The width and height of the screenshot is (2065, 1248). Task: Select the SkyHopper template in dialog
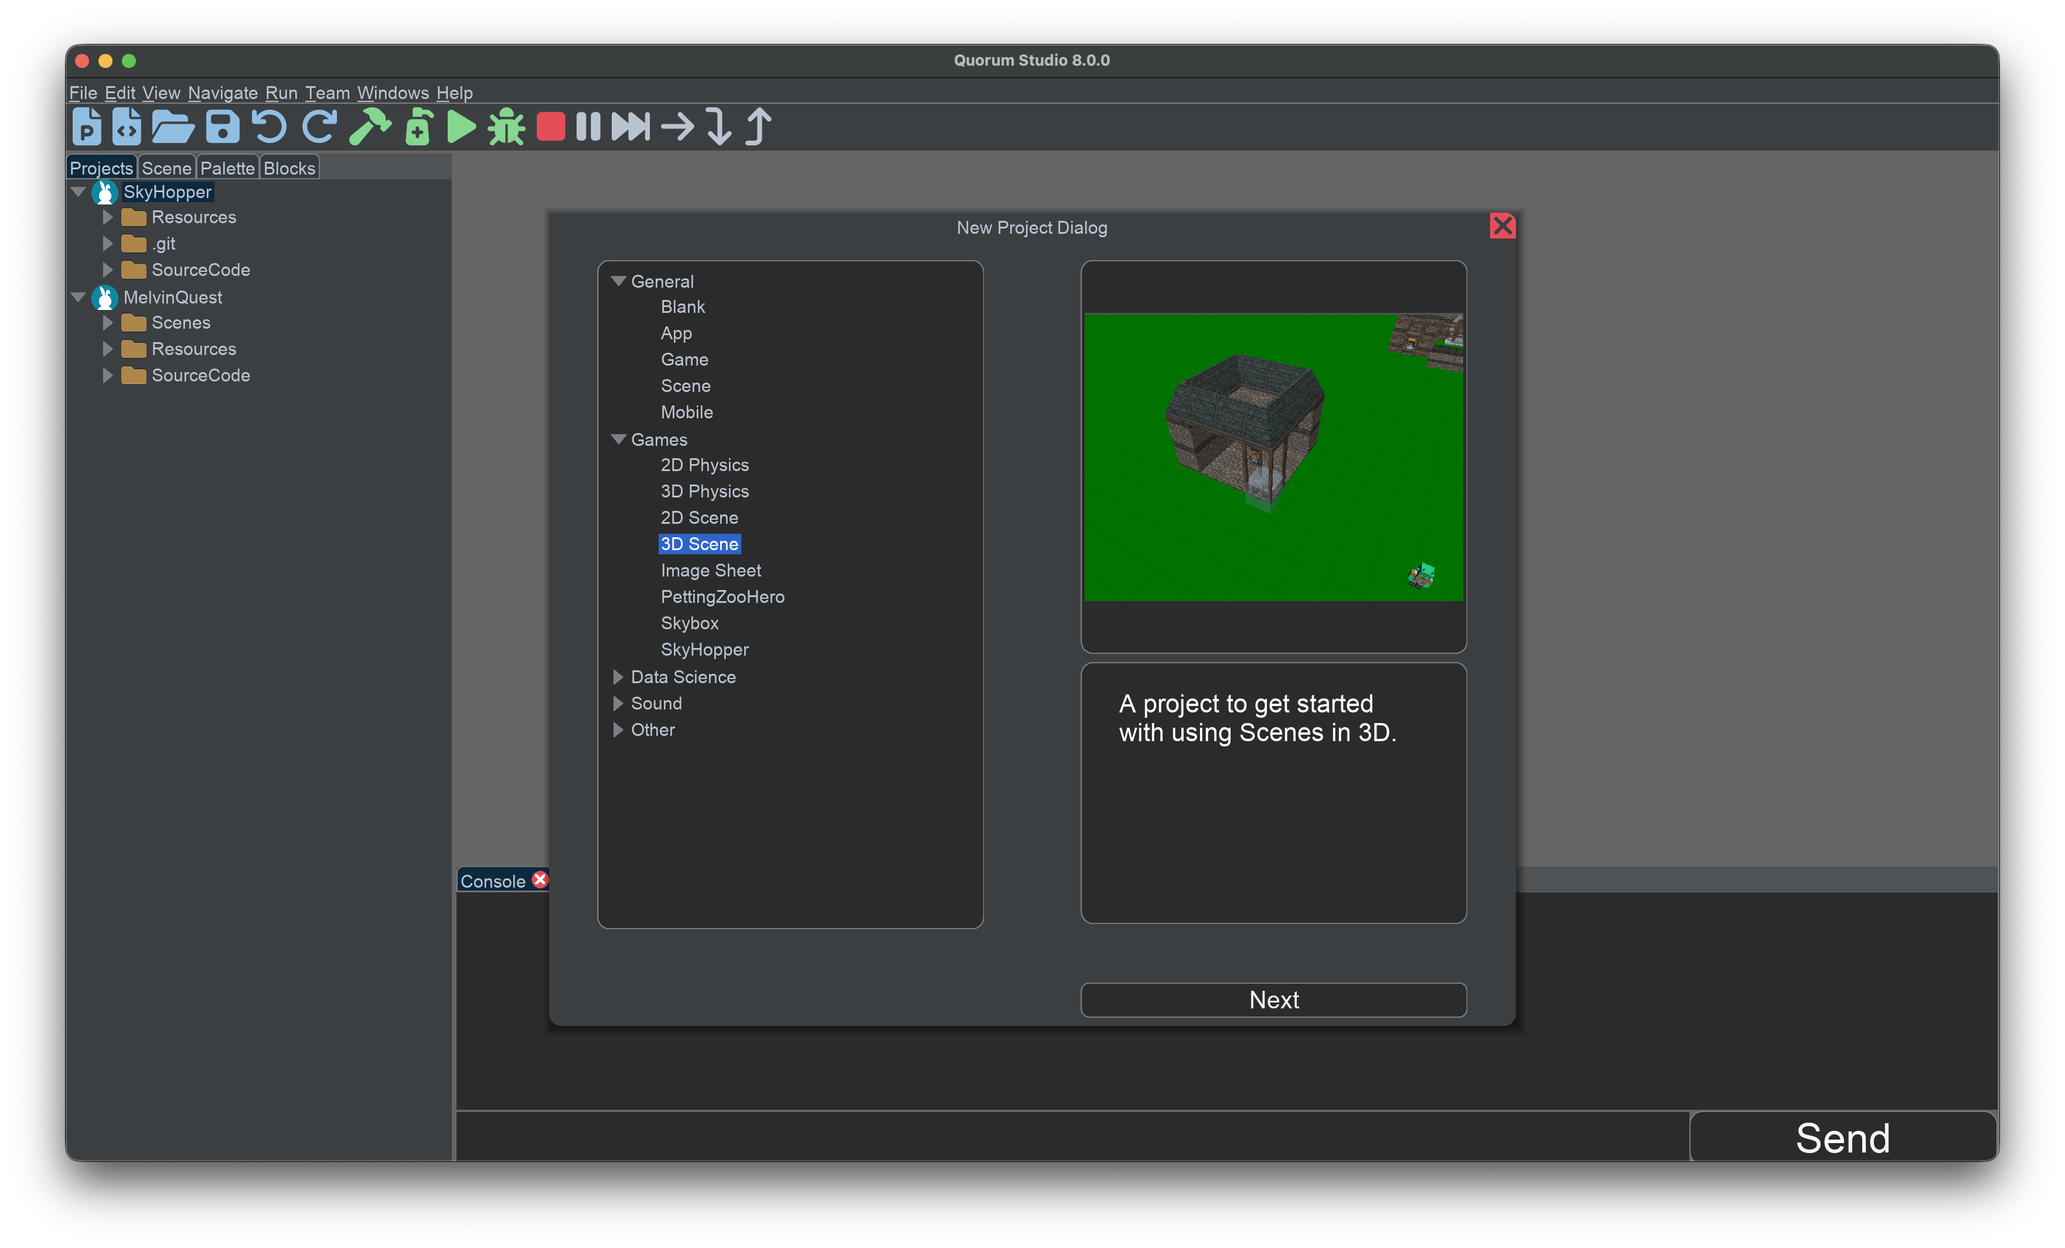[x=704, y=650]
